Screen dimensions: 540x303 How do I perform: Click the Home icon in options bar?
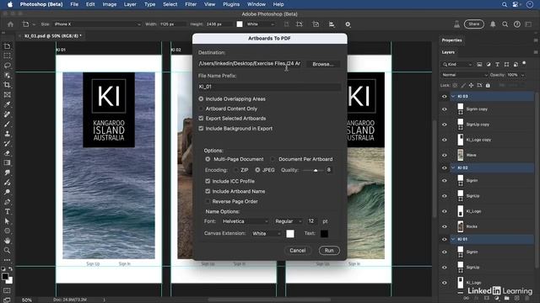[10, 24]
